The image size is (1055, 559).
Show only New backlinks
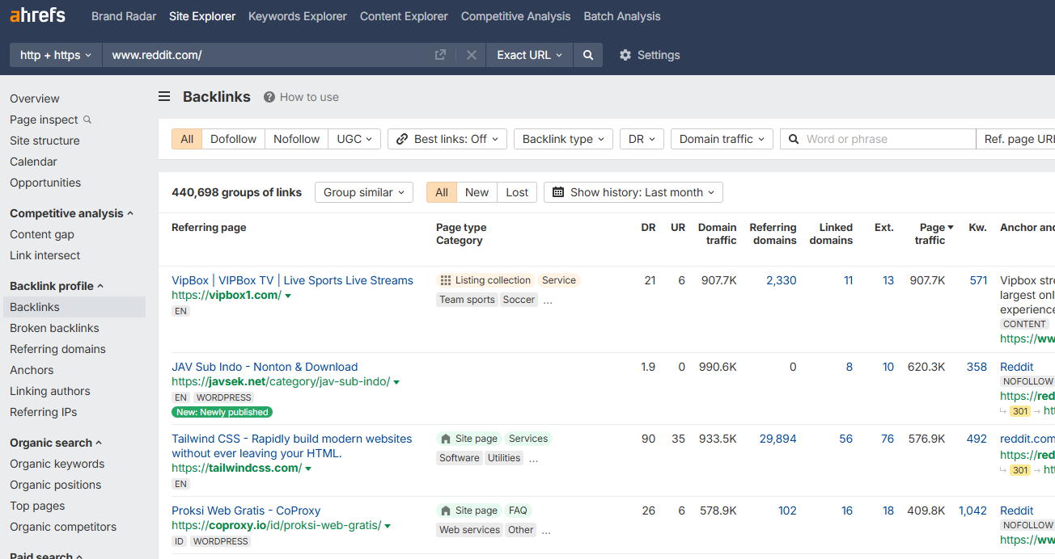(477, 192)
